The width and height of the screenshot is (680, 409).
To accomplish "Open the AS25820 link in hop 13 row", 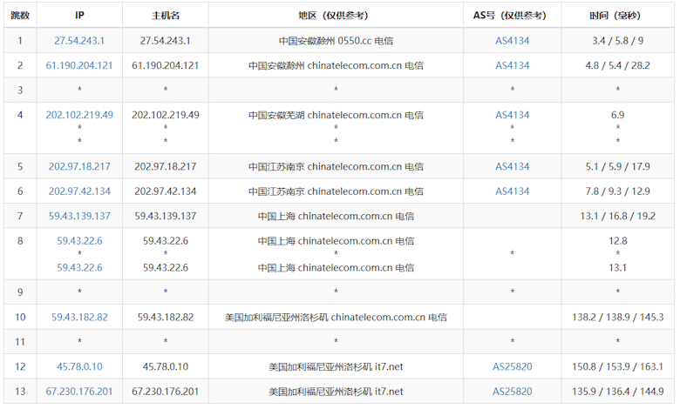I will coord(512,392).
